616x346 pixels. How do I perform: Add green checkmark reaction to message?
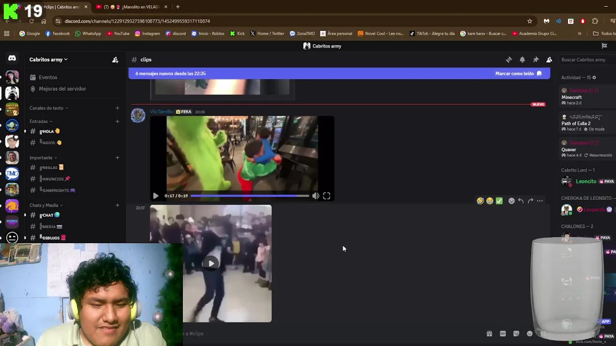point(499,201)
